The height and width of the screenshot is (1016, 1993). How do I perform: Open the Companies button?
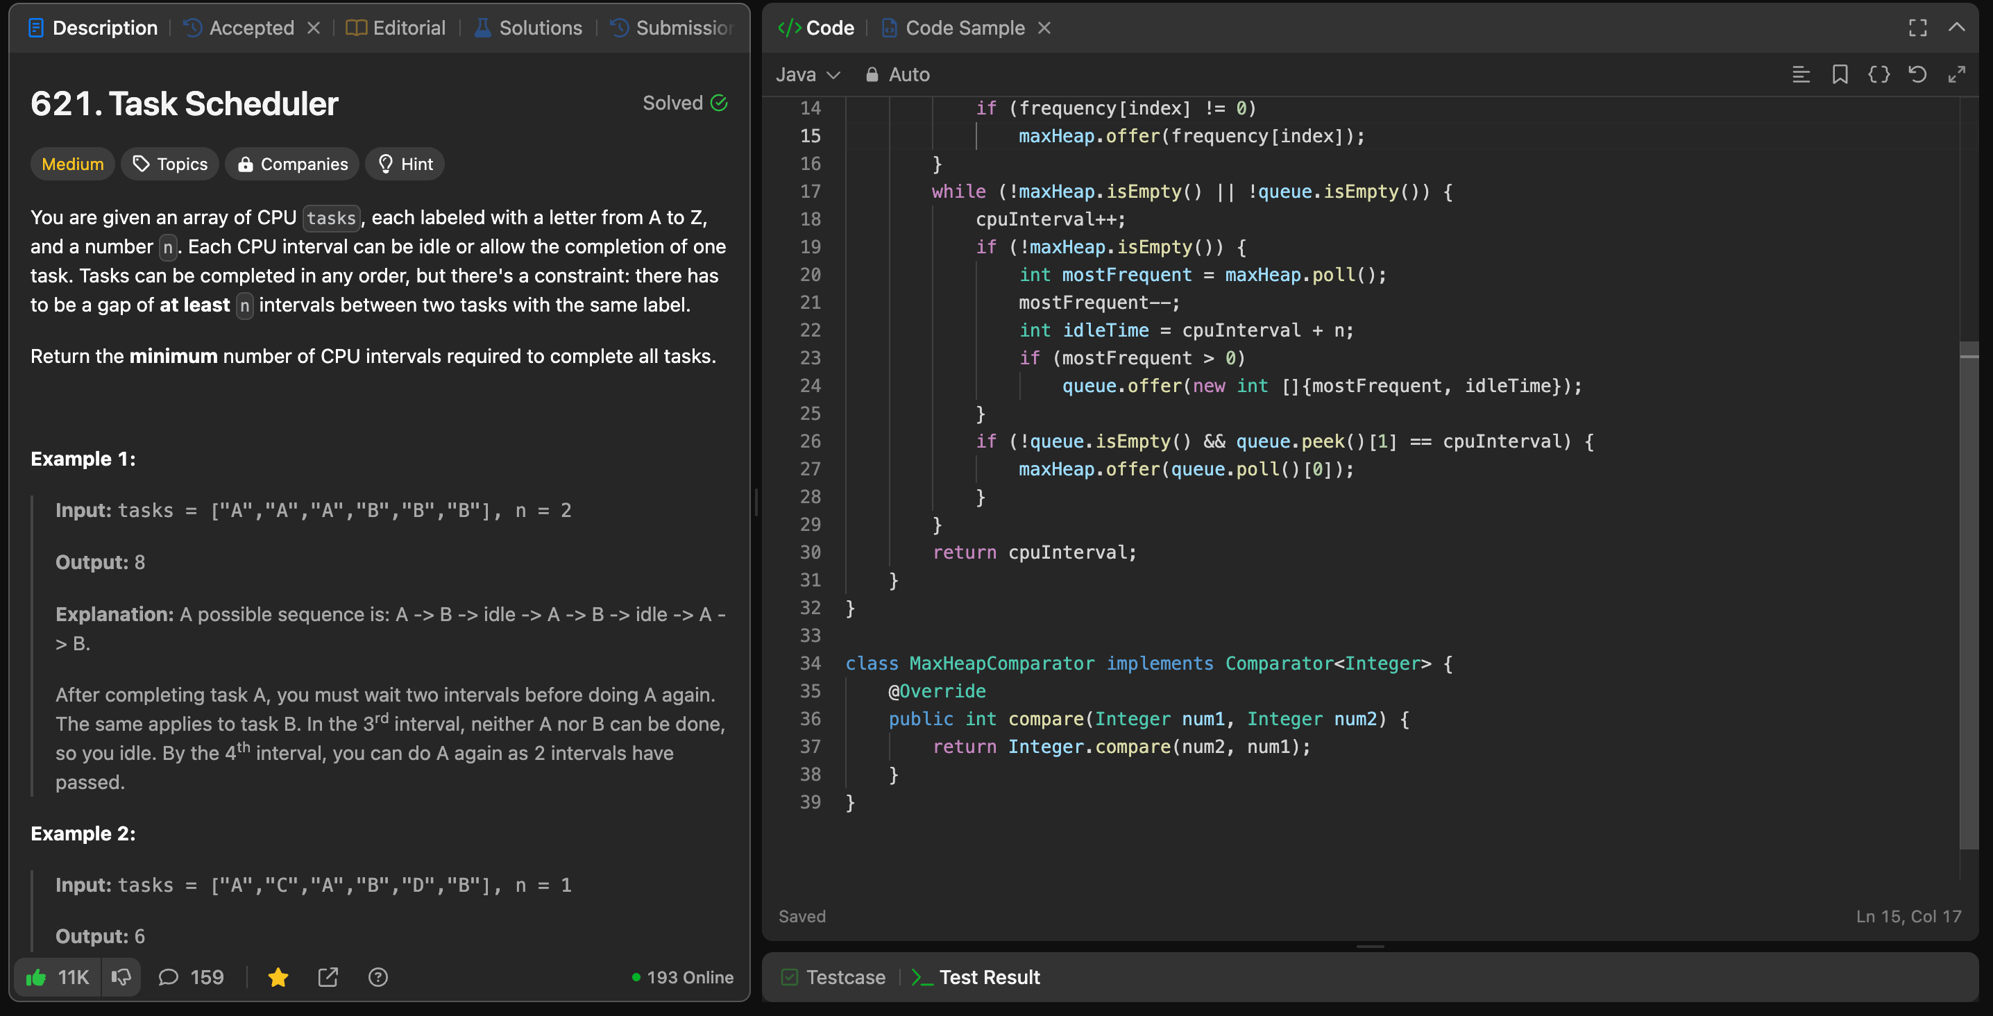click(292, 164)
